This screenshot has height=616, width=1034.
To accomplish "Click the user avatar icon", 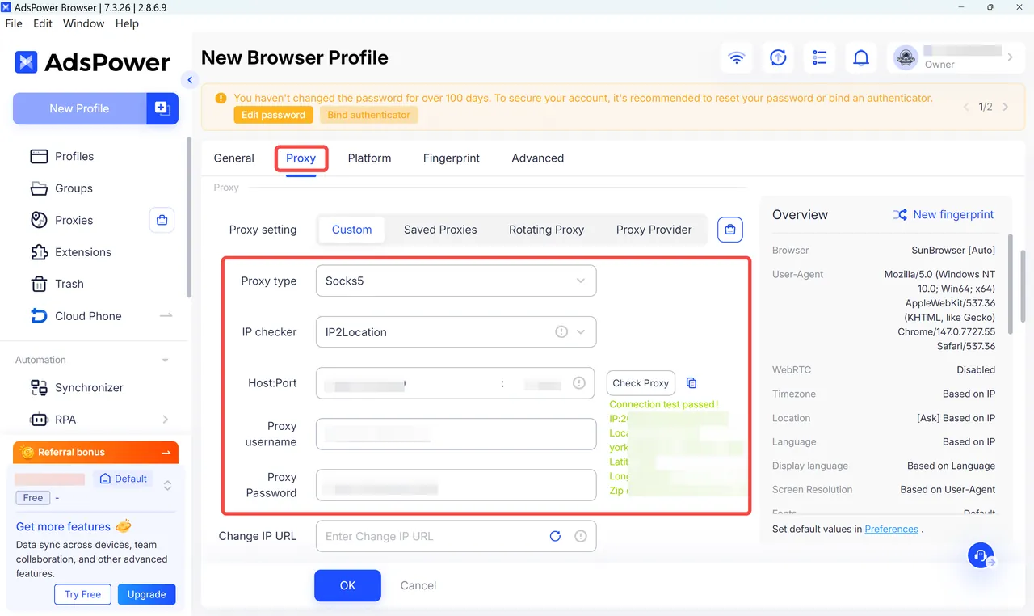I will (906, 57).
